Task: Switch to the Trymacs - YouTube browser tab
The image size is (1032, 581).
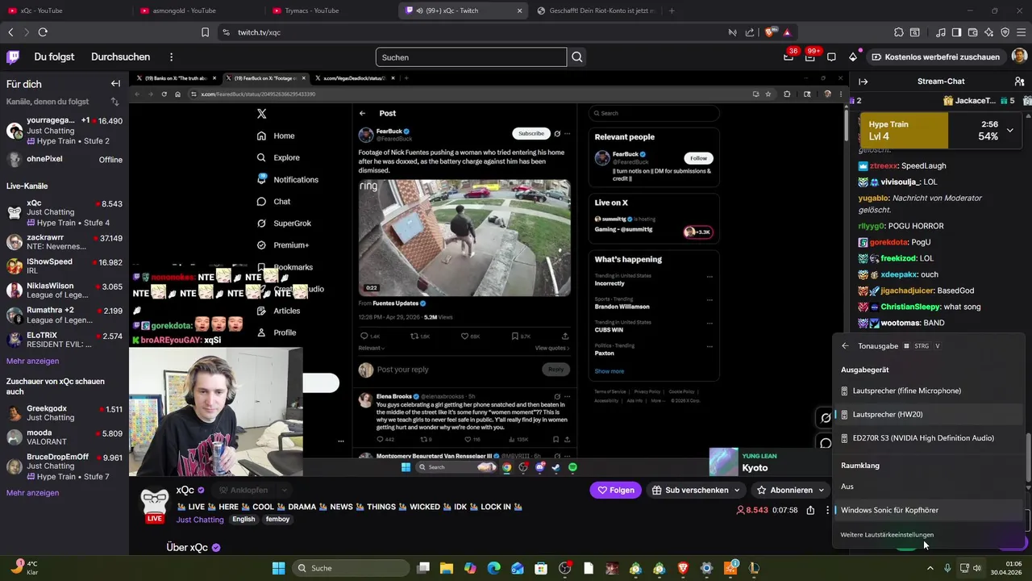Action: (x=331, y=10)
